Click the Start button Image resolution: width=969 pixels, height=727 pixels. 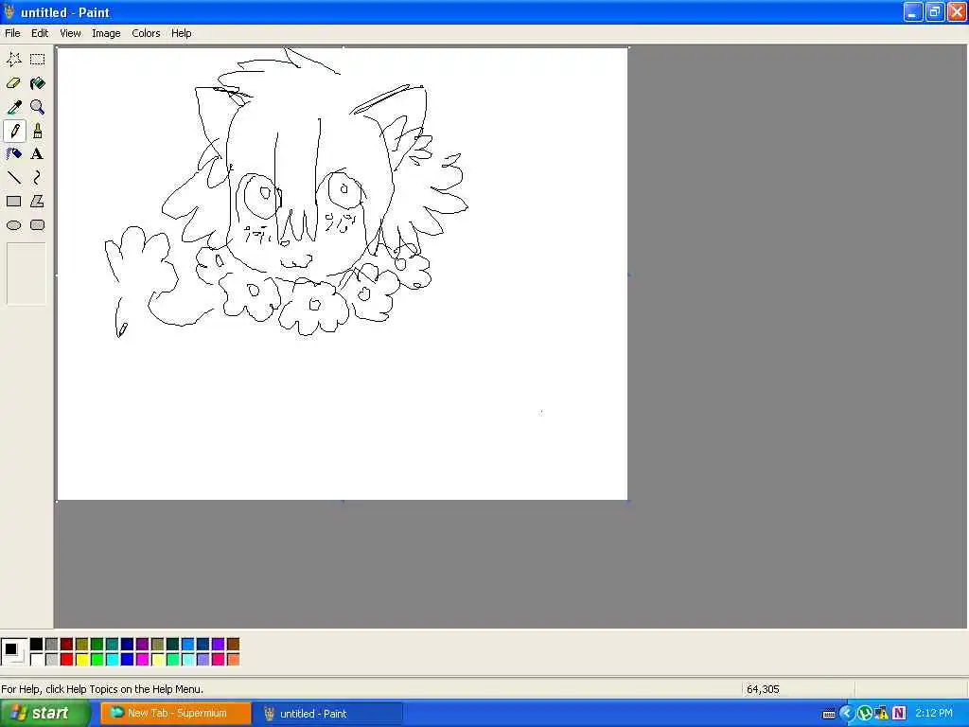44,714
